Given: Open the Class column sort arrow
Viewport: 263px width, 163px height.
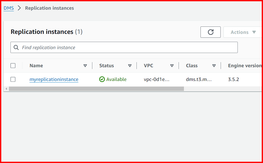Looking at the screenshot, I should pos(214,65).
